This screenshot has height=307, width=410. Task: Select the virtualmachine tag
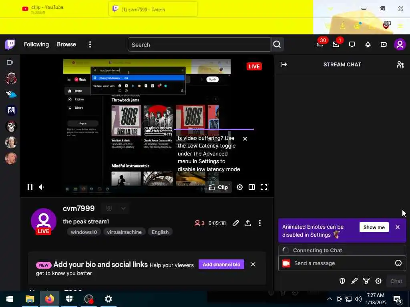125,232
